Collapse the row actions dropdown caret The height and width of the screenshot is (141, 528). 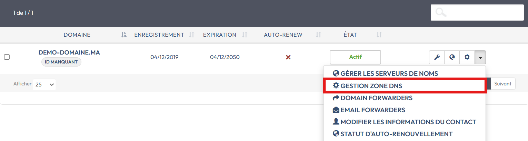pyautogui.click(x=480, y=57)
